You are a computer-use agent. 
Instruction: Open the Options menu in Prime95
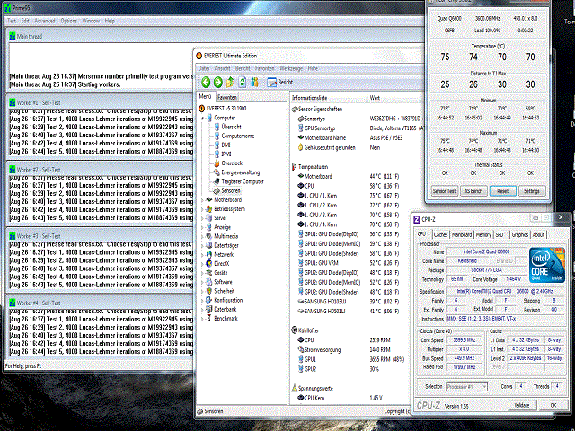click(x=68, y=21)
